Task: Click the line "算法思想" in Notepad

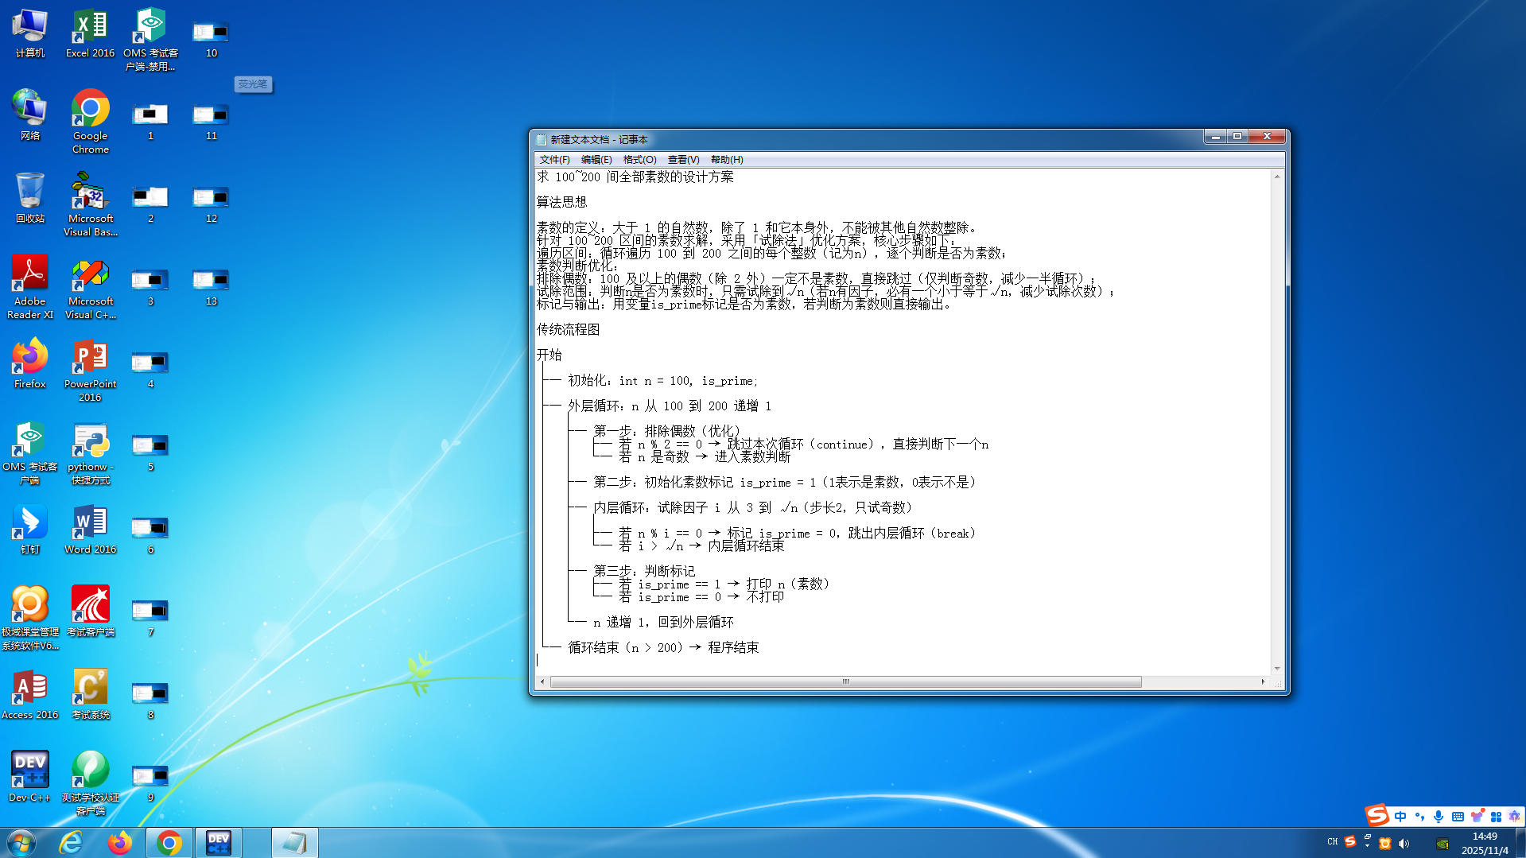Action: pyautogui.click(x=561, y=202)
